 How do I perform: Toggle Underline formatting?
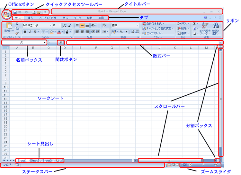coord(35,32)
